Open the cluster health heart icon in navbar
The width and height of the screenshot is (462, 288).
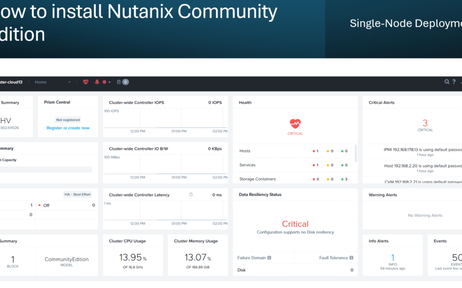[x=86, y=82]
